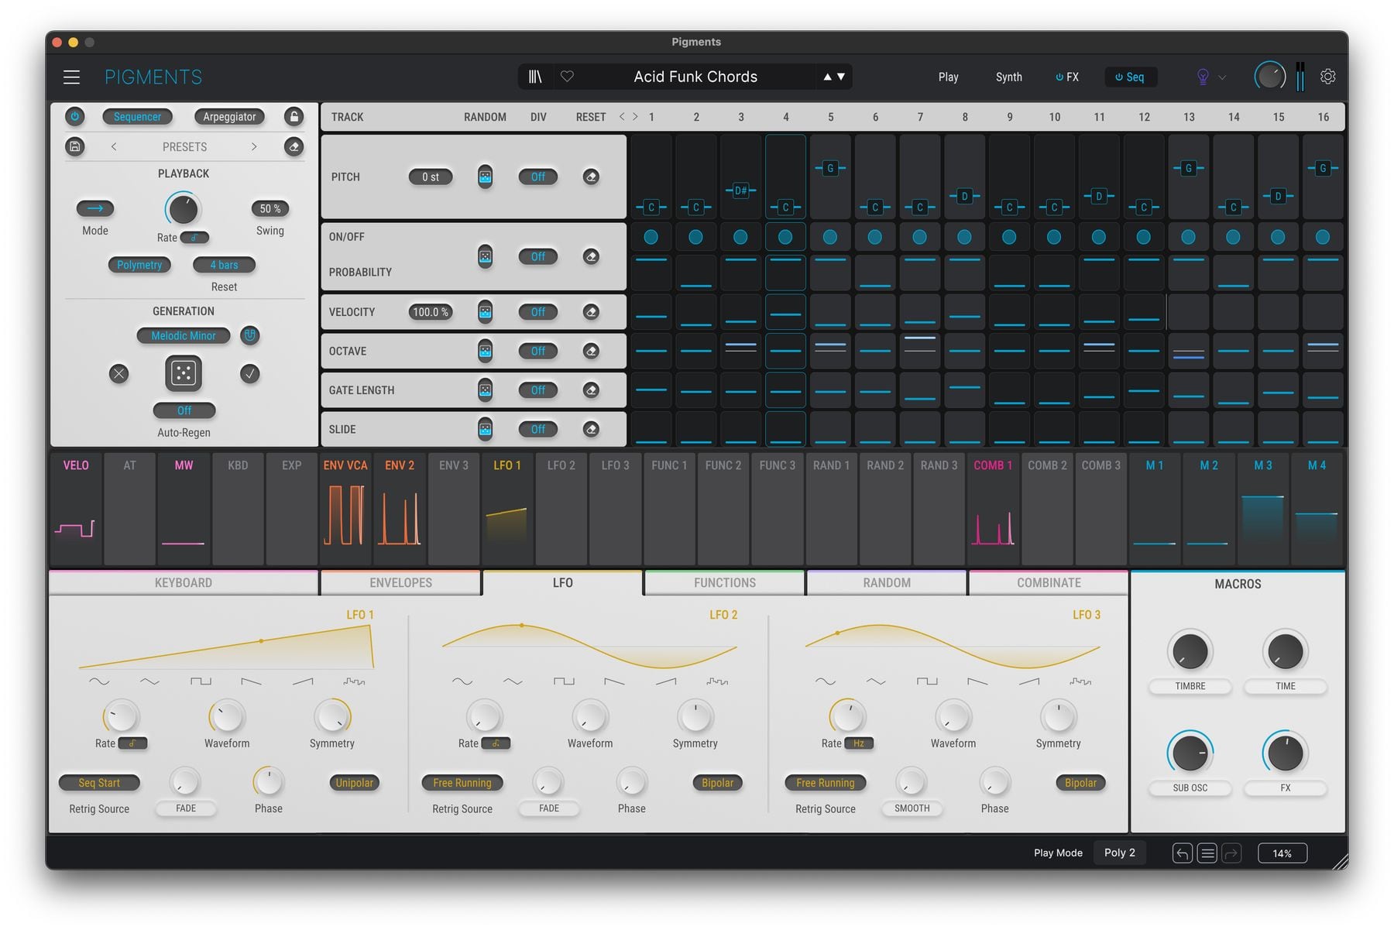Open the Melodic Minor scale selector

click(x=183, y=335)
